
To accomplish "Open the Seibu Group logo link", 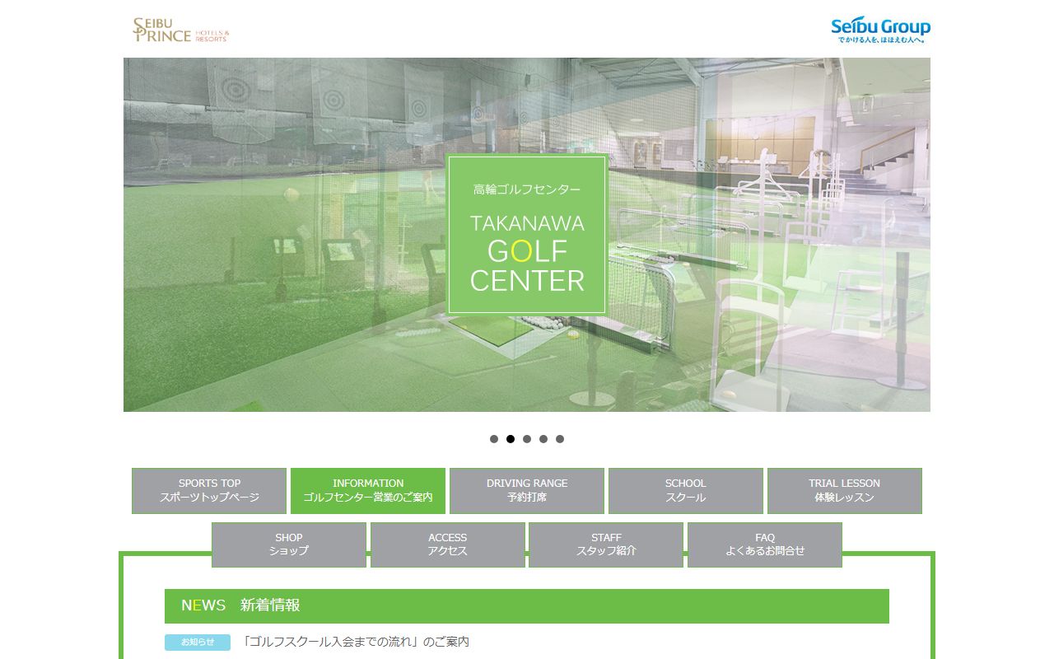I will [x=880, y=30].
